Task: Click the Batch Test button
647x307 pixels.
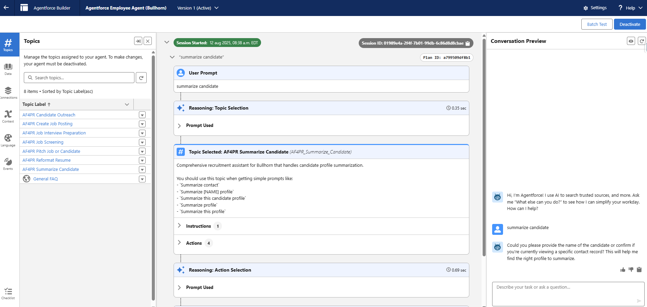Action: 597,24
